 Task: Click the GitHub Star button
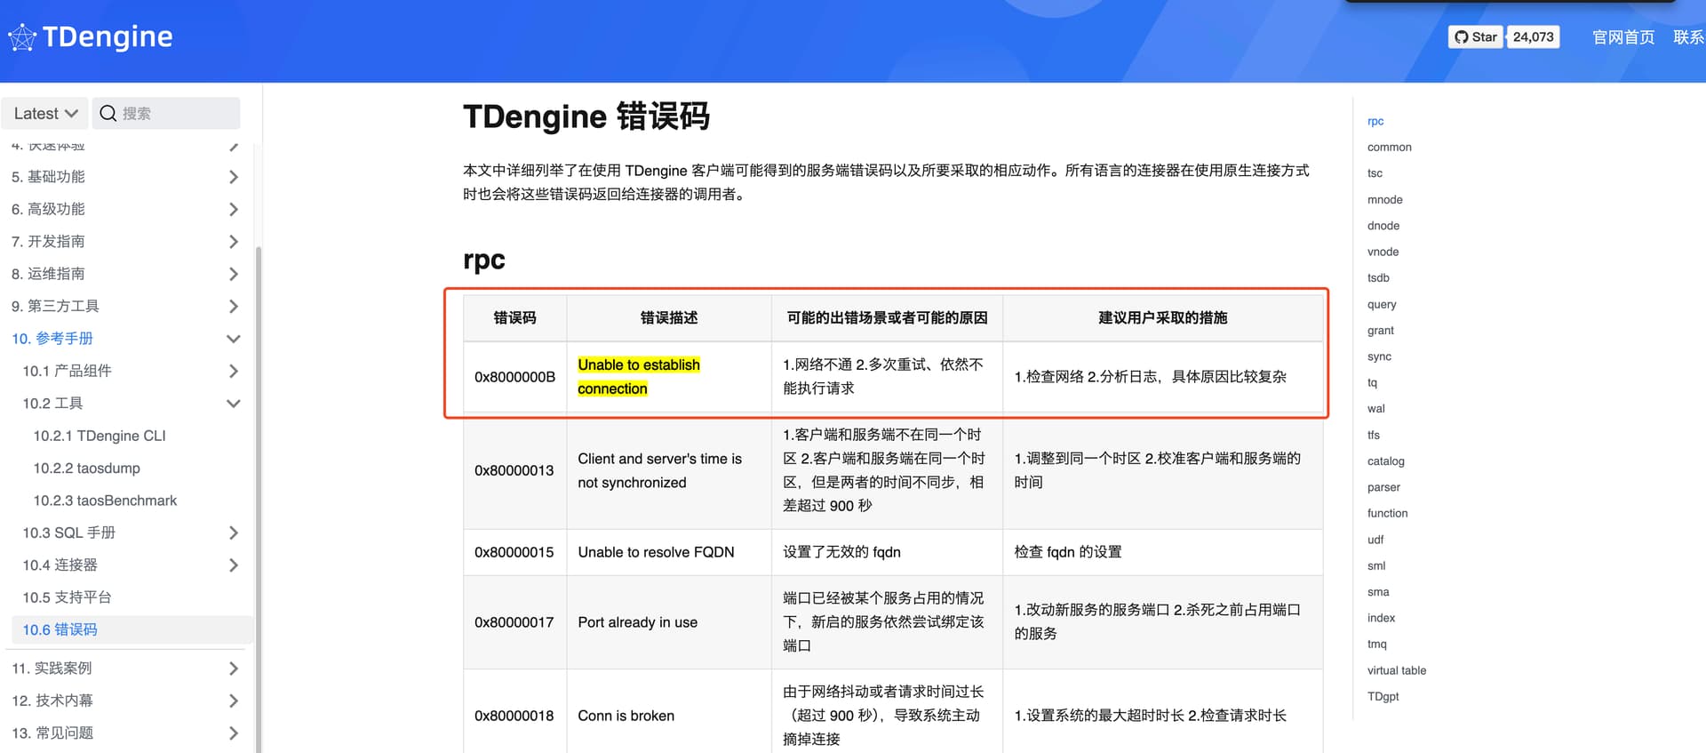click(1475, 37)
